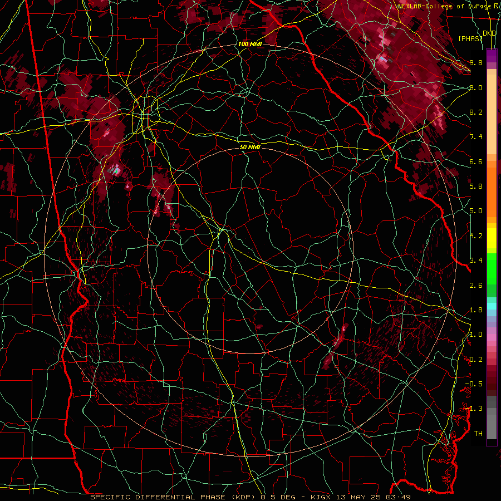Click the 0.2 value on the color scale
The width and height of the screenshot is (501, 501).
tap(476, 360)
